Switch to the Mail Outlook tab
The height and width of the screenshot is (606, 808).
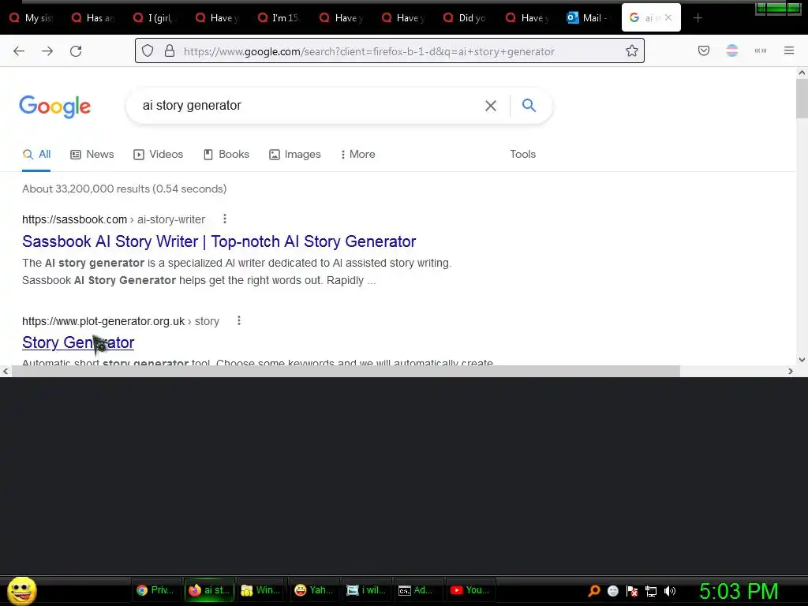pos(589,18)
